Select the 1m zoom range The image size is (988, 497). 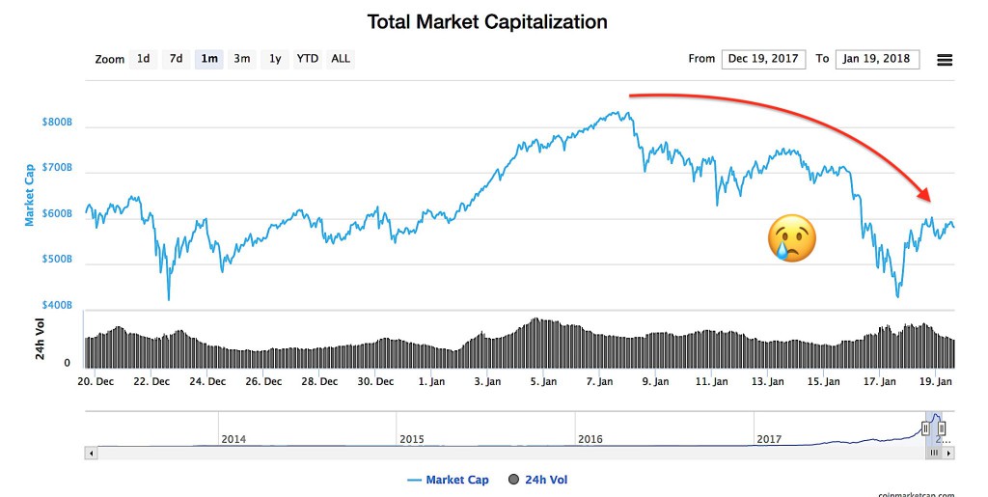click(208, 59)
